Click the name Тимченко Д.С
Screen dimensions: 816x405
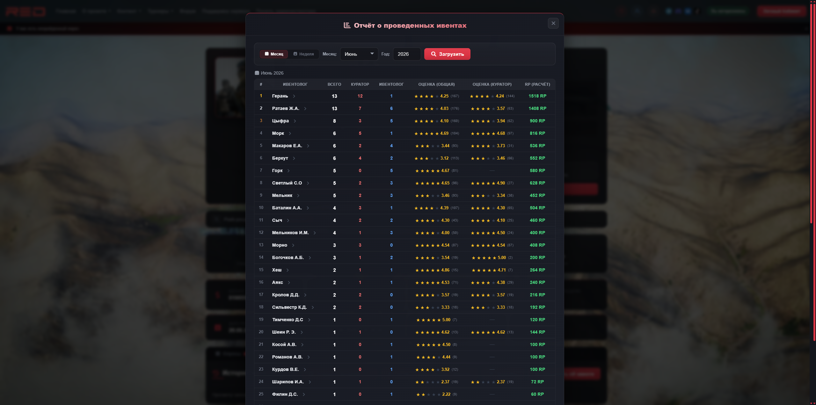288,320
